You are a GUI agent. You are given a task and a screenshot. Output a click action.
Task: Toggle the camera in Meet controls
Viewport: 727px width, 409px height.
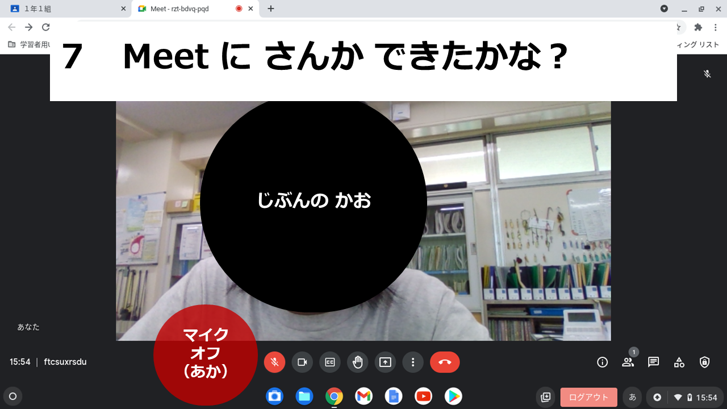point(302,362)
